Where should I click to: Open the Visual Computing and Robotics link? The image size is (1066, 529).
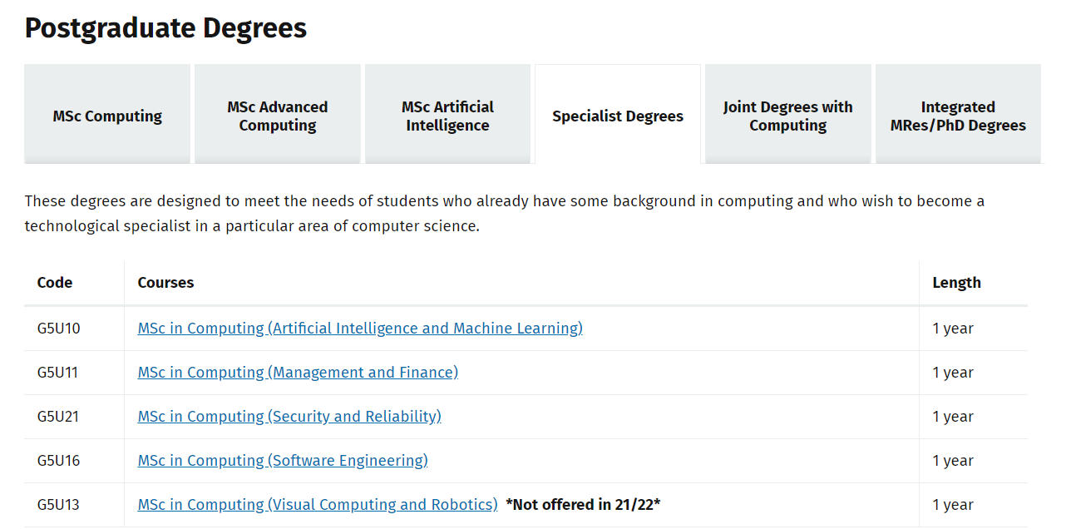tap(318, 505)
